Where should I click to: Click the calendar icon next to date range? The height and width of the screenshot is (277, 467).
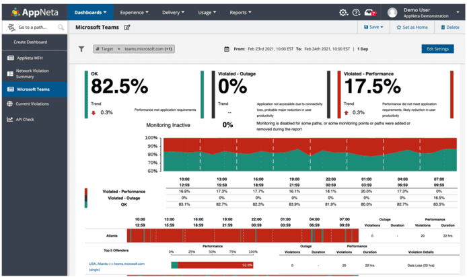225,49
